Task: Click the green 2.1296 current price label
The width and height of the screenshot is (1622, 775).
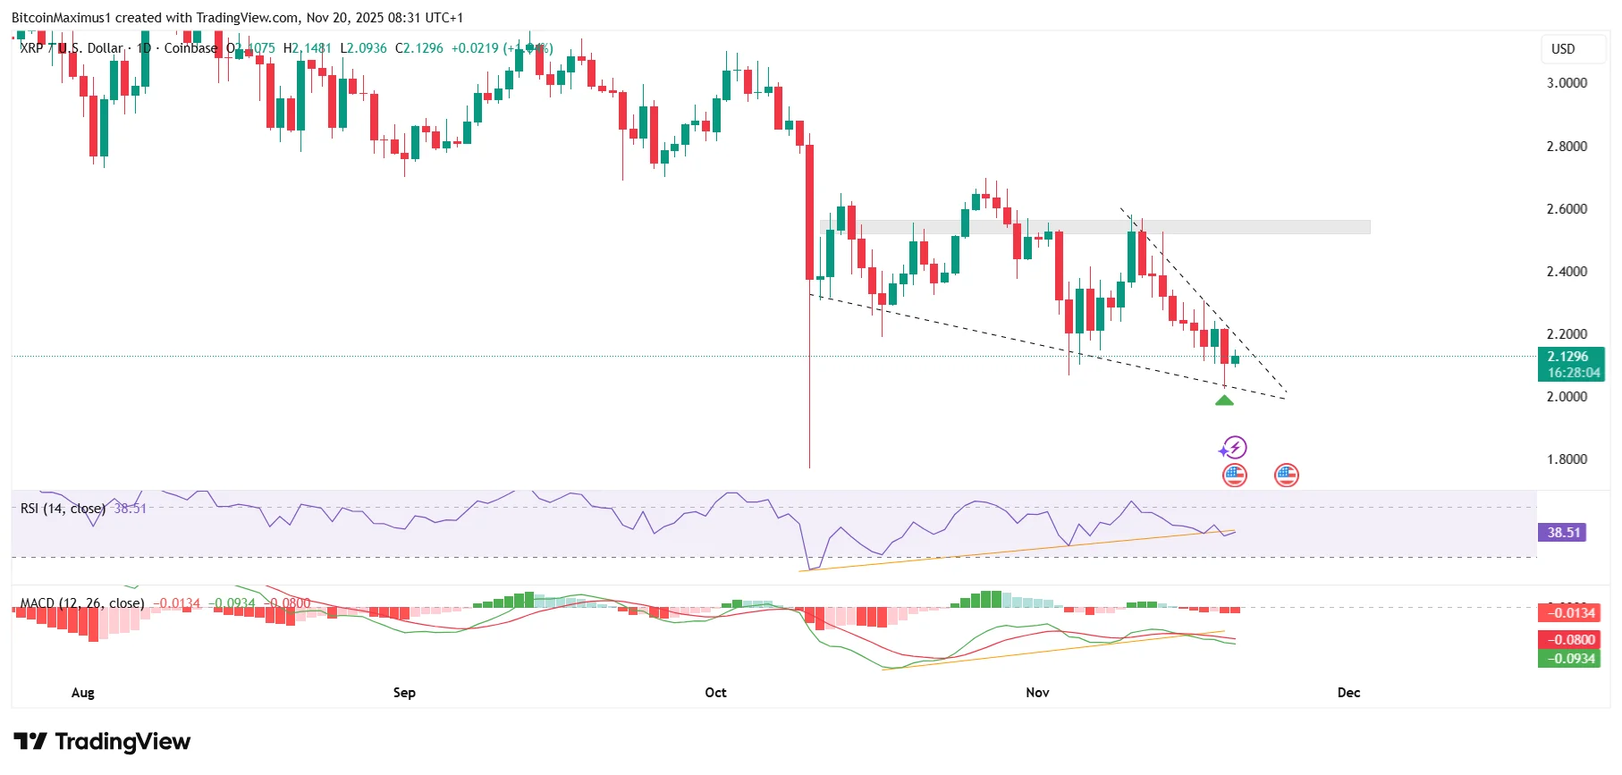Action: click(x=1571, y=356)
